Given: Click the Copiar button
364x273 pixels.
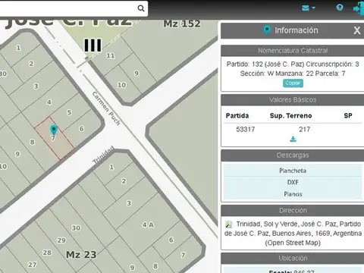Looking at the screenshot, I should 293,83.
